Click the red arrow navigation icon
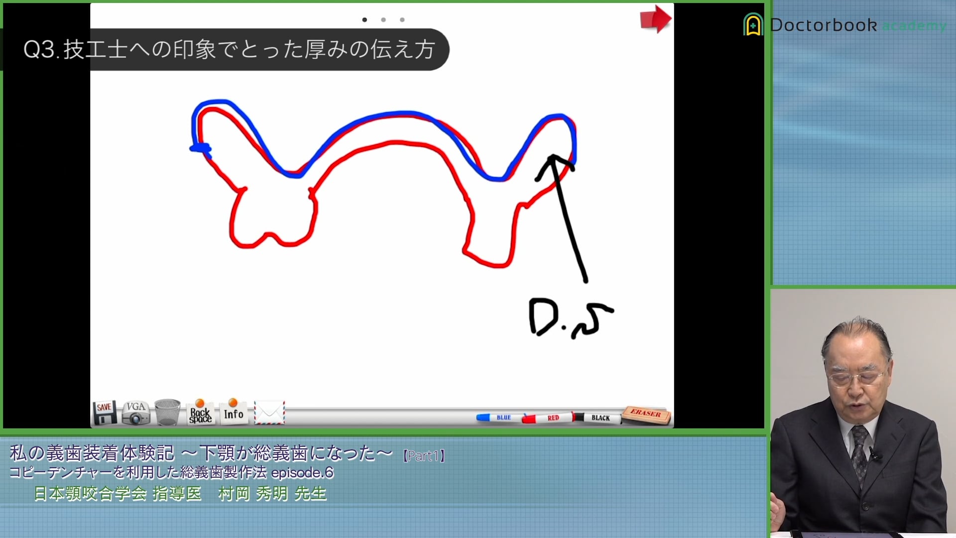 tap(654, 19)
